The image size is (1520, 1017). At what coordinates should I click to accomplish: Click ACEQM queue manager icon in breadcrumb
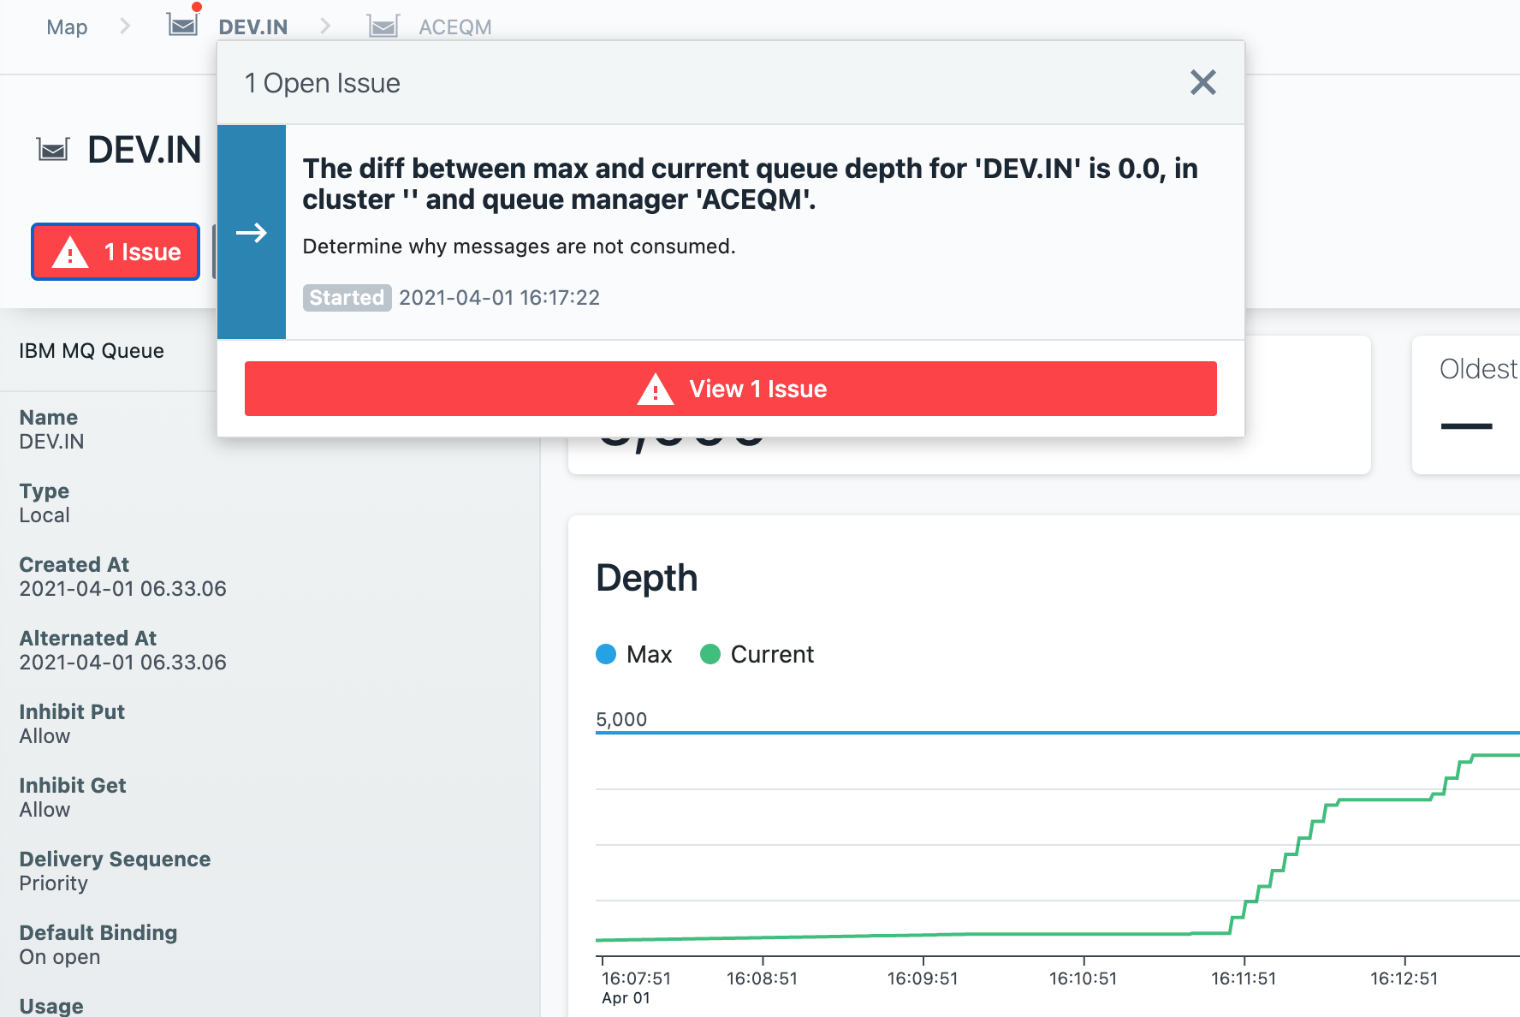383,27
